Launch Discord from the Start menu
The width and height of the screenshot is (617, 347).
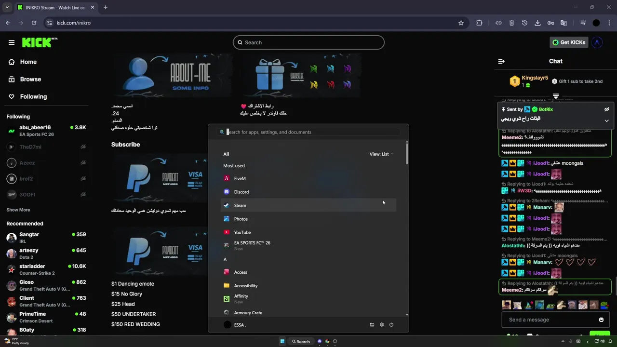click(308, 192)
